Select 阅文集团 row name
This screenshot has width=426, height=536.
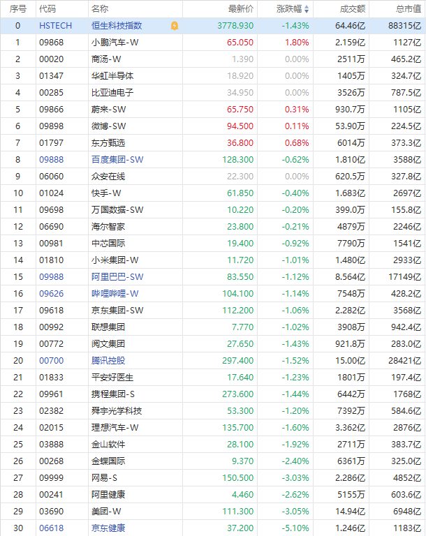[108, 344]
